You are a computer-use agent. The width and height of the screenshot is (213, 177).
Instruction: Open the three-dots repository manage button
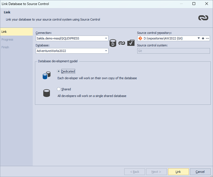coord(207,38)
